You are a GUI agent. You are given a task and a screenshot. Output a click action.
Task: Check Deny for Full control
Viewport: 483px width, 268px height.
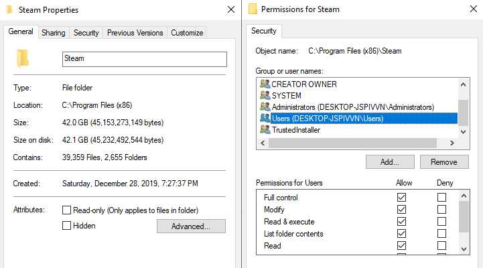(441, 197)
